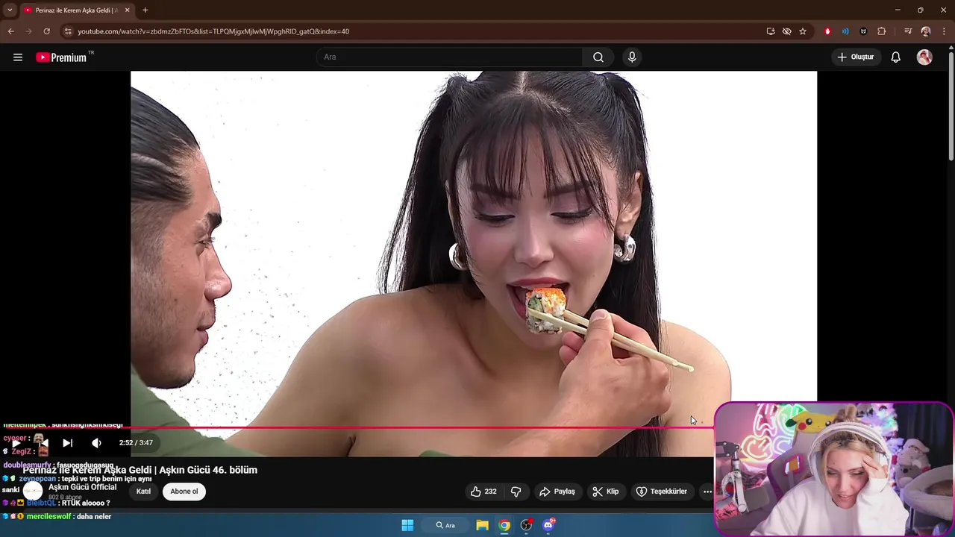The image size is (955, 537).
Task: View site information icon in address bar
Action: coord(68,31)
